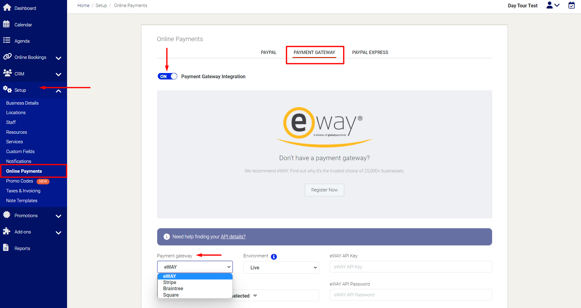581x308 pixels.
Task: Open the API details? link
Action: point(233,237)
